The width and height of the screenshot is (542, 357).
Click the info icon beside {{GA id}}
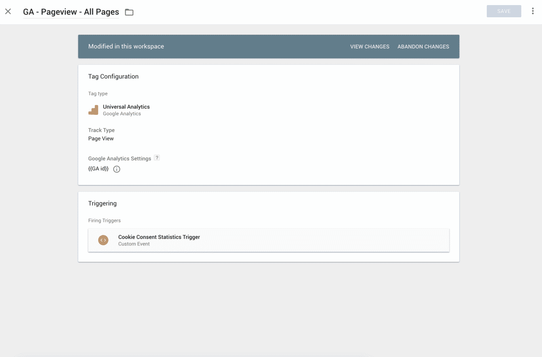117,169
